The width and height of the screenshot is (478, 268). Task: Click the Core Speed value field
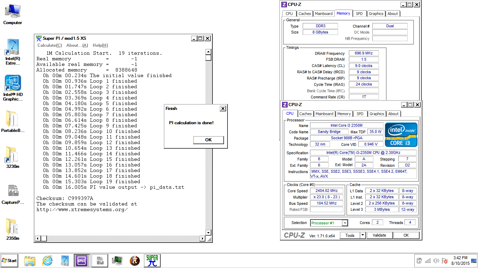(326, 191)
